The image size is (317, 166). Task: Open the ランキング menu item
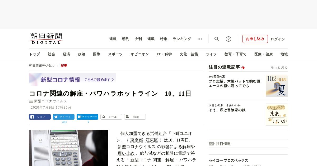tap(182, 39)
